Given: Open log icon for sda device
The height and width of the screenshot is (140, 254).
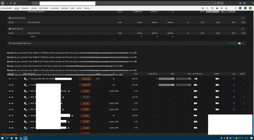Looking at the screenshot, I should click(x=234, y=85).
